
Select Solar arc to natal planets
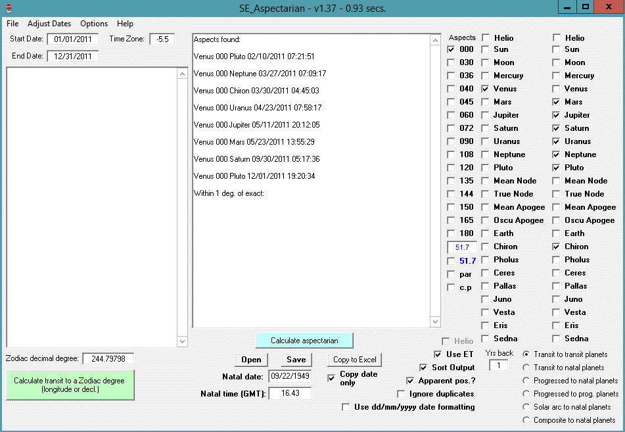pos(526,407)
